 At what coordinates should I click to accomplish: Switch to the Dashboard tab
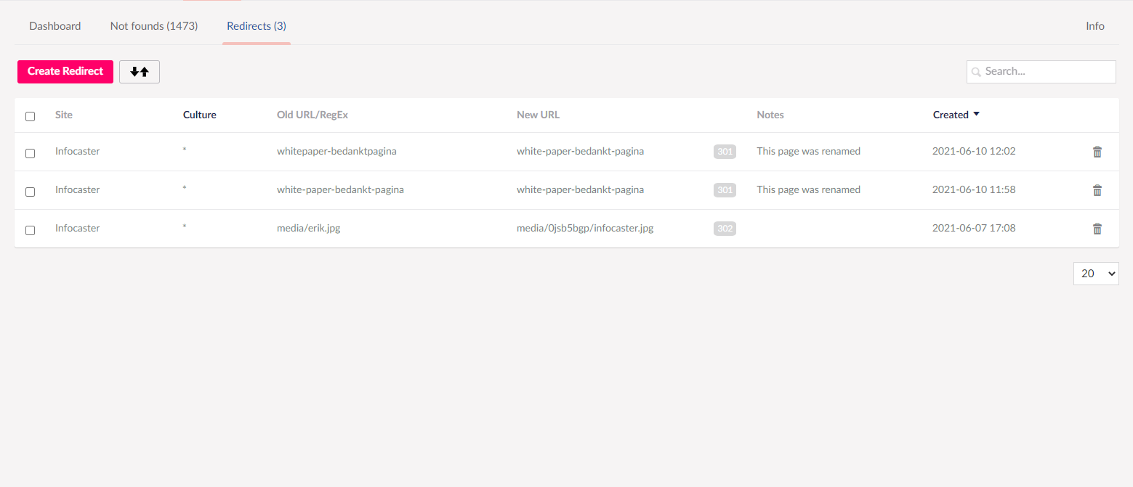(x=55, y=26)
